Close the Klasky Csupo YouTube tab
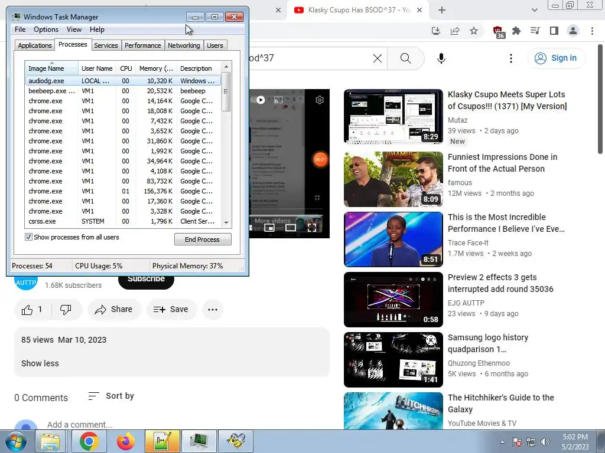 (420, 10)
